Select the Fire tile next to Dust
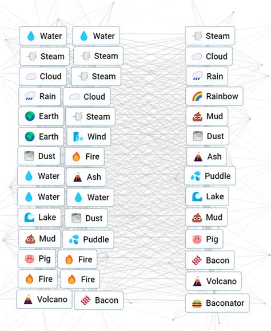Image resolution: width=271 pixels, height=331 pixels. pos(85,157)
